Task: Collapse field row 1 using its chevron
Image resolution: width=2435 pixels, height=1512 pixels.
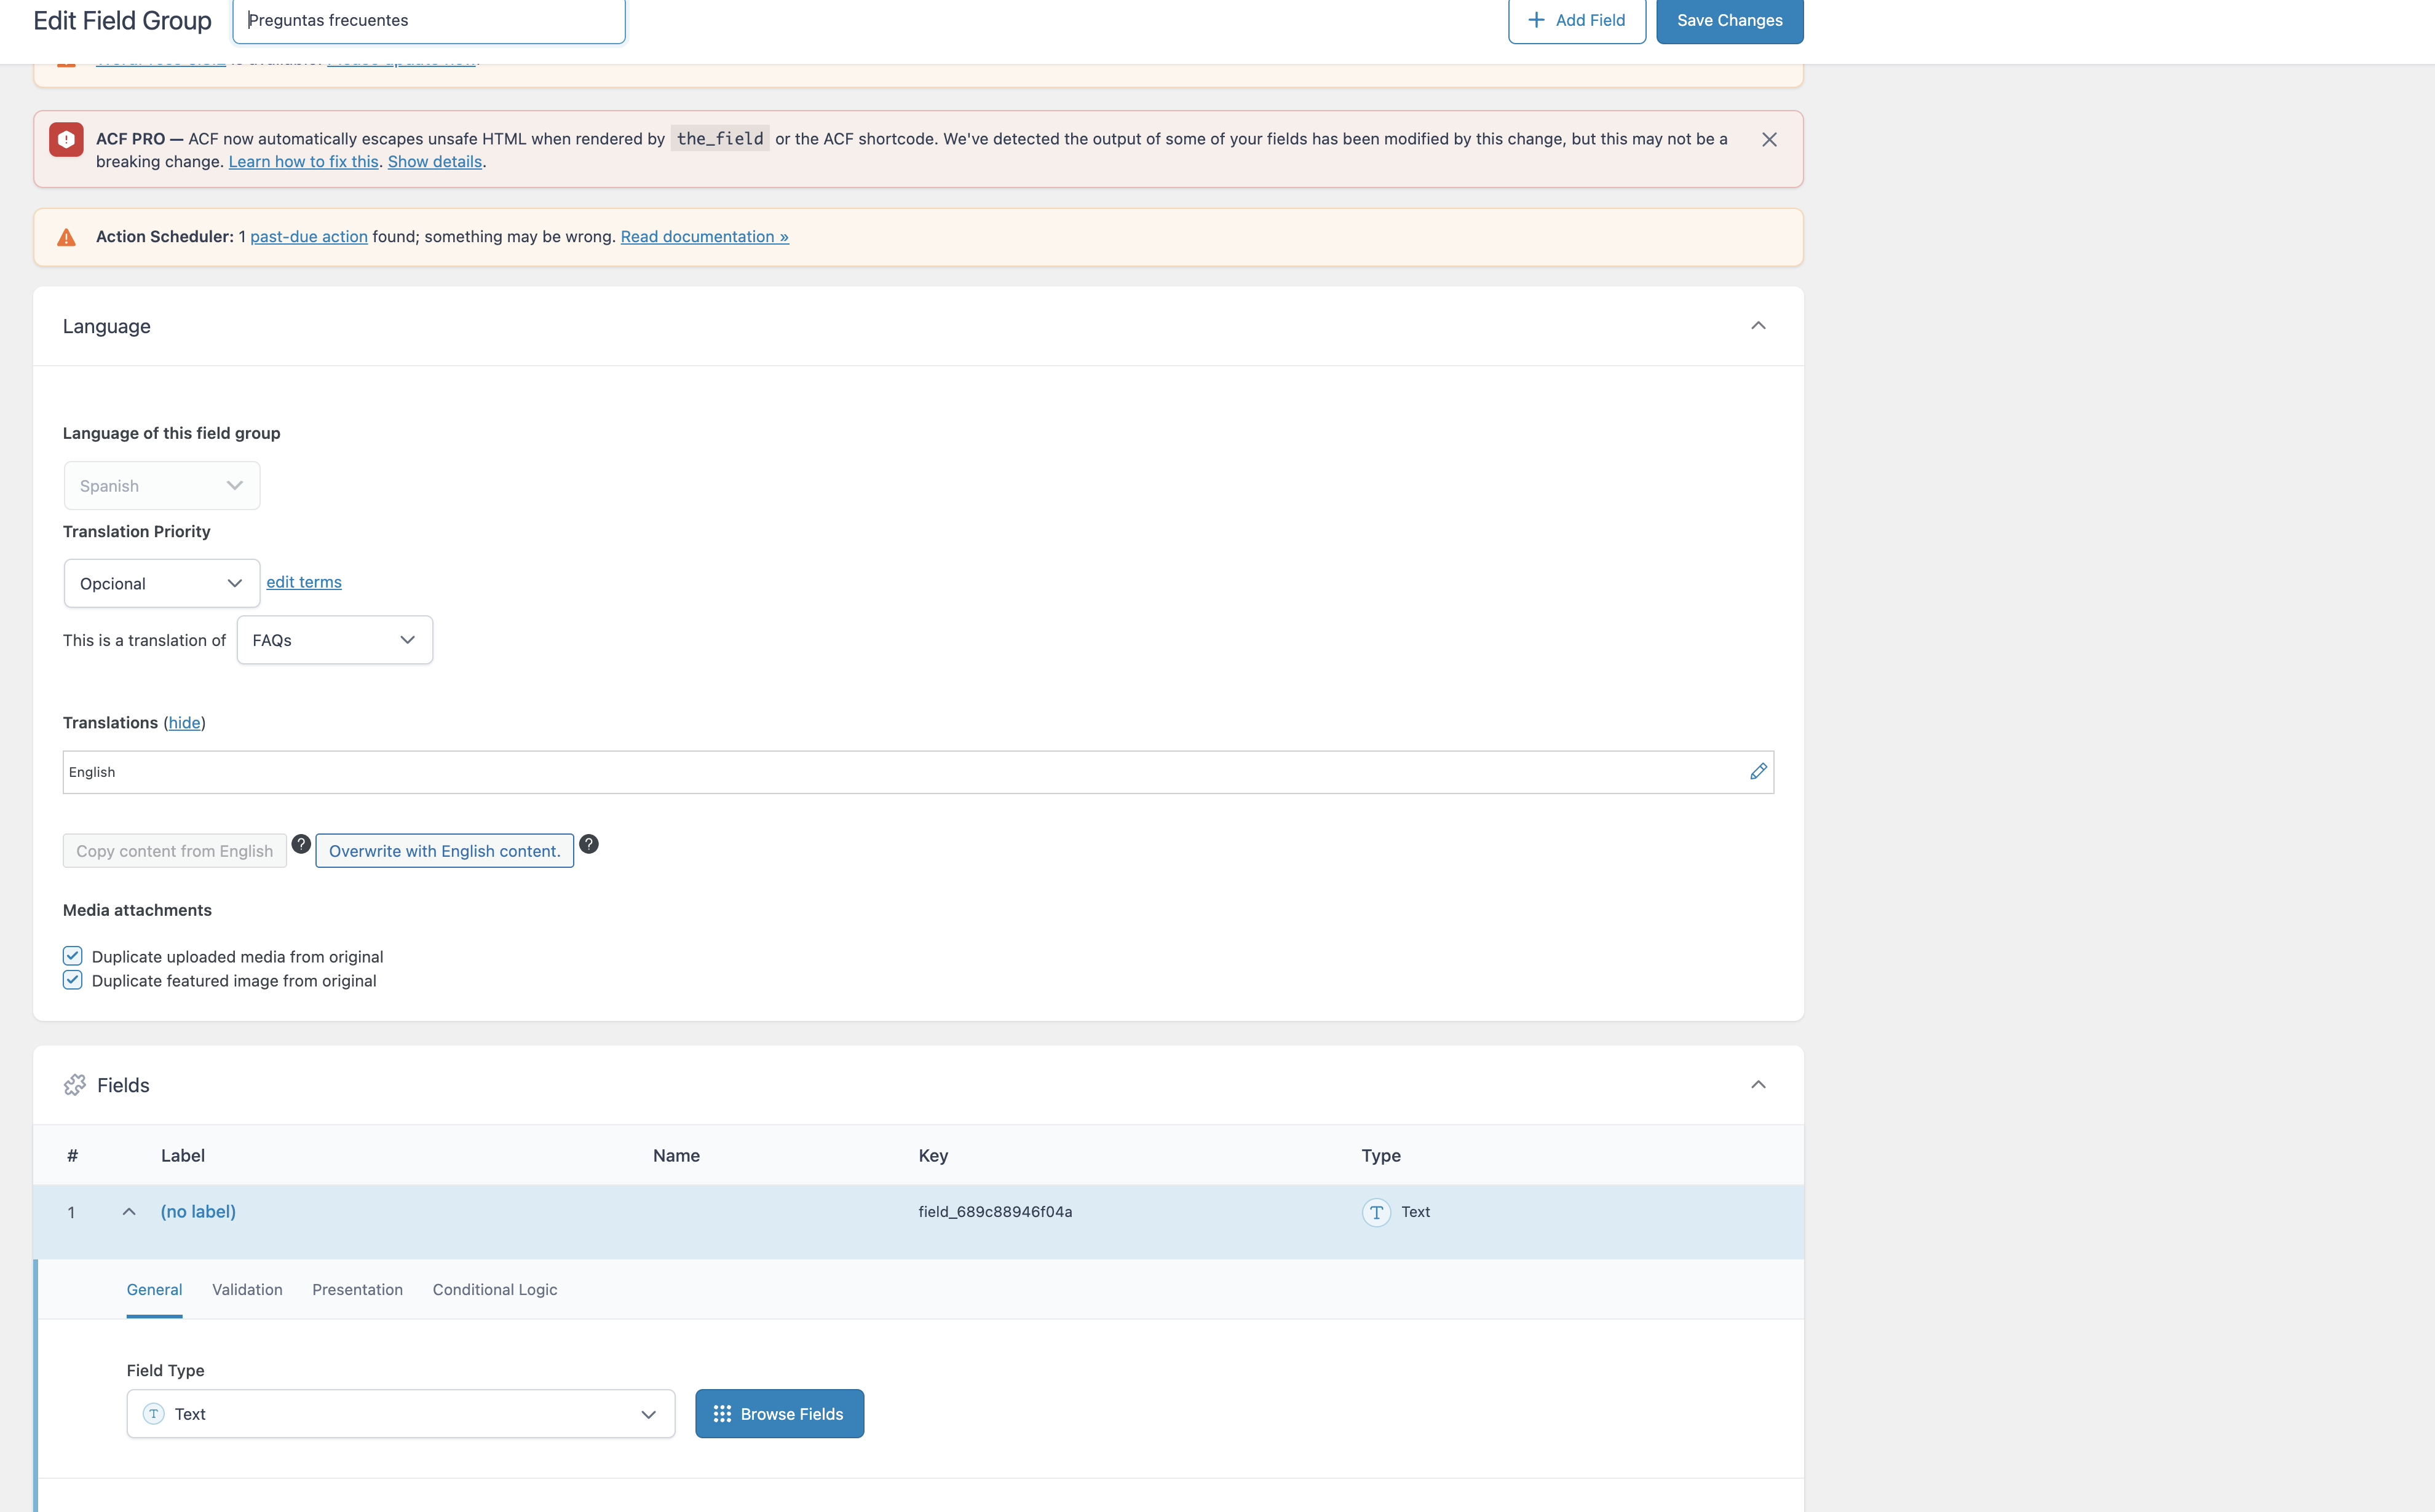Action: (x=129, y=1212)
